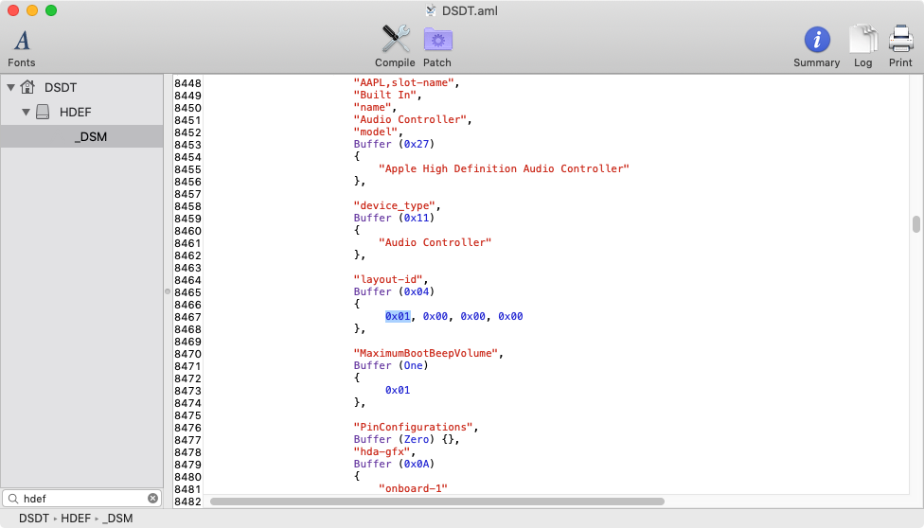
Task: Show the Summary info icon
Action: click(x=817, y=40)
